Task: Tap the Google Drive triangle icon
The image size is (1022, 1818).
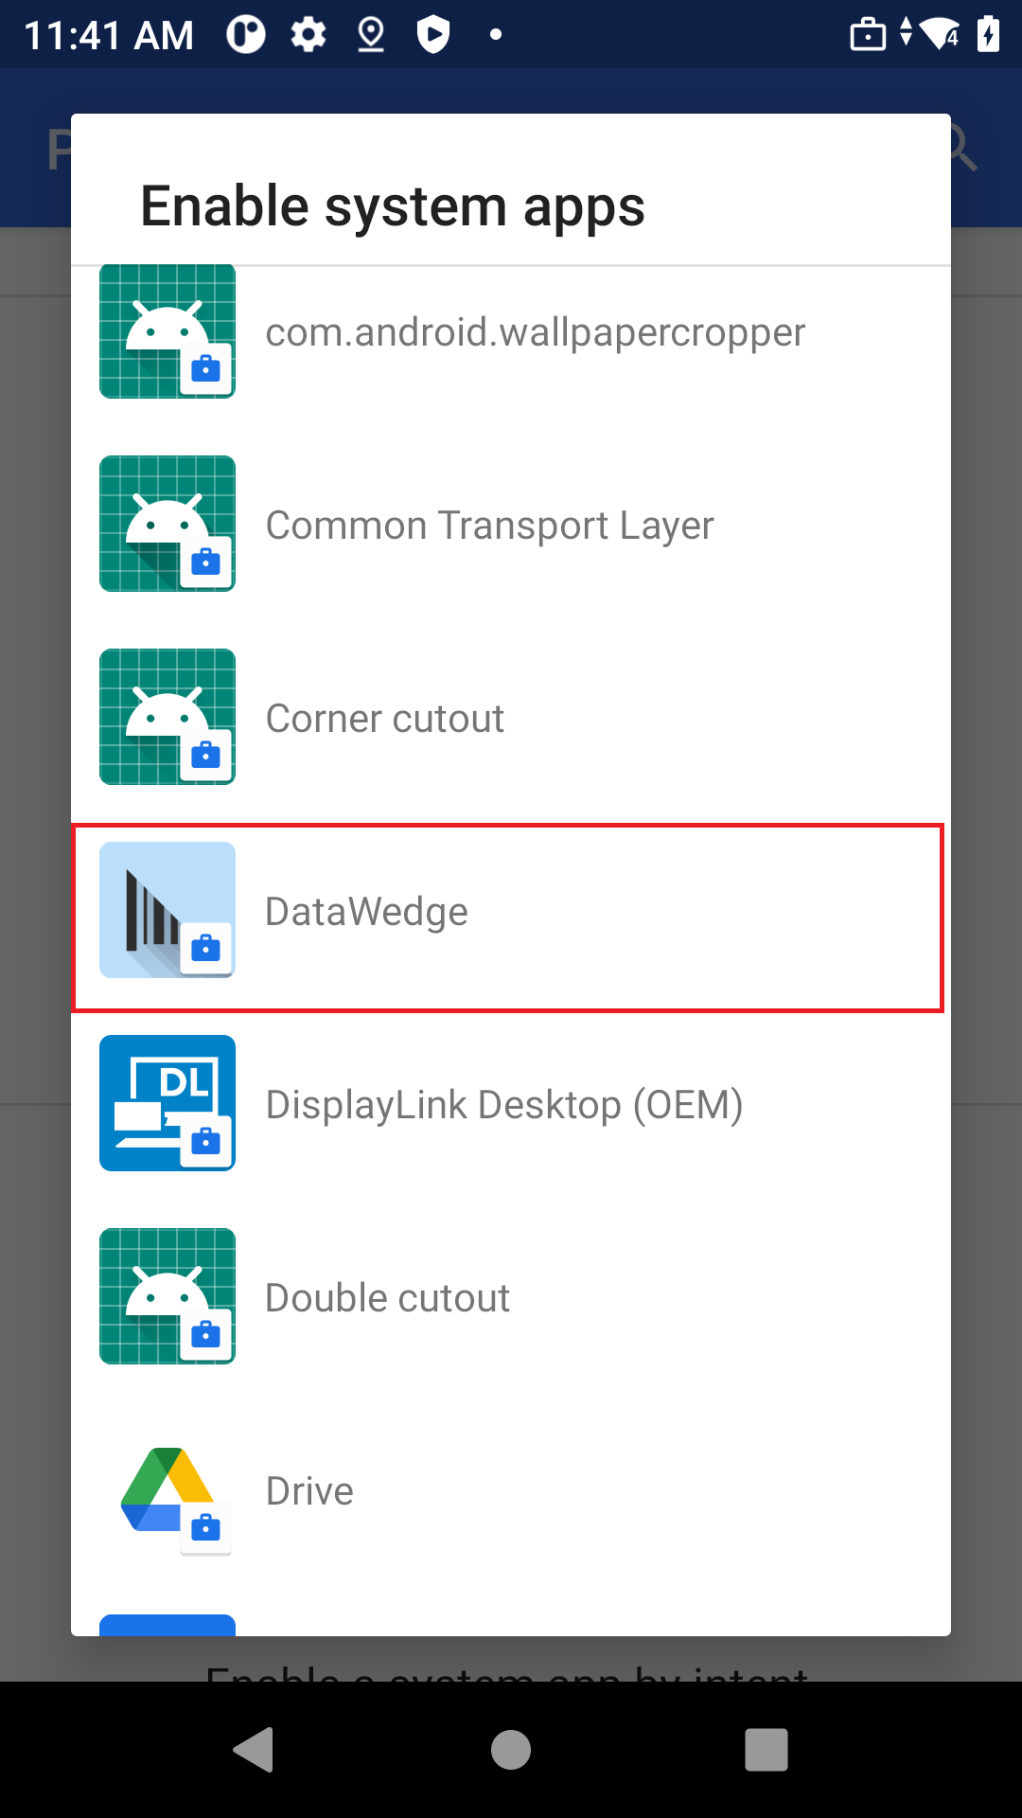Action: click(167, 1489)
